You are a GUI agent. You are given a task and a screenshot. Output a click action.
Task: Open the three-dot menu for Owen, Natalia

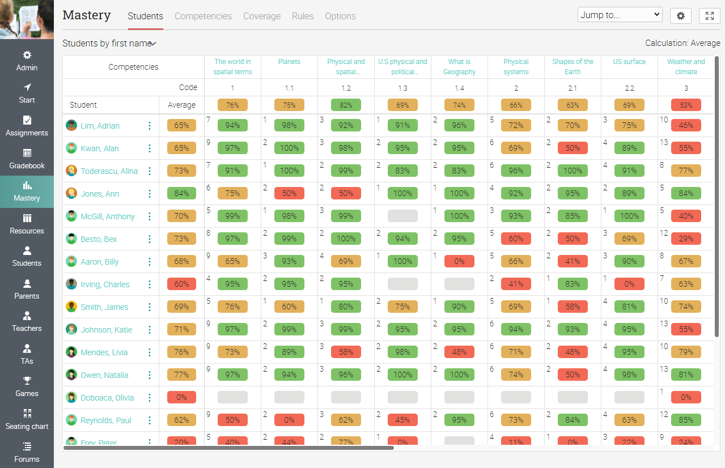point(150,375)
